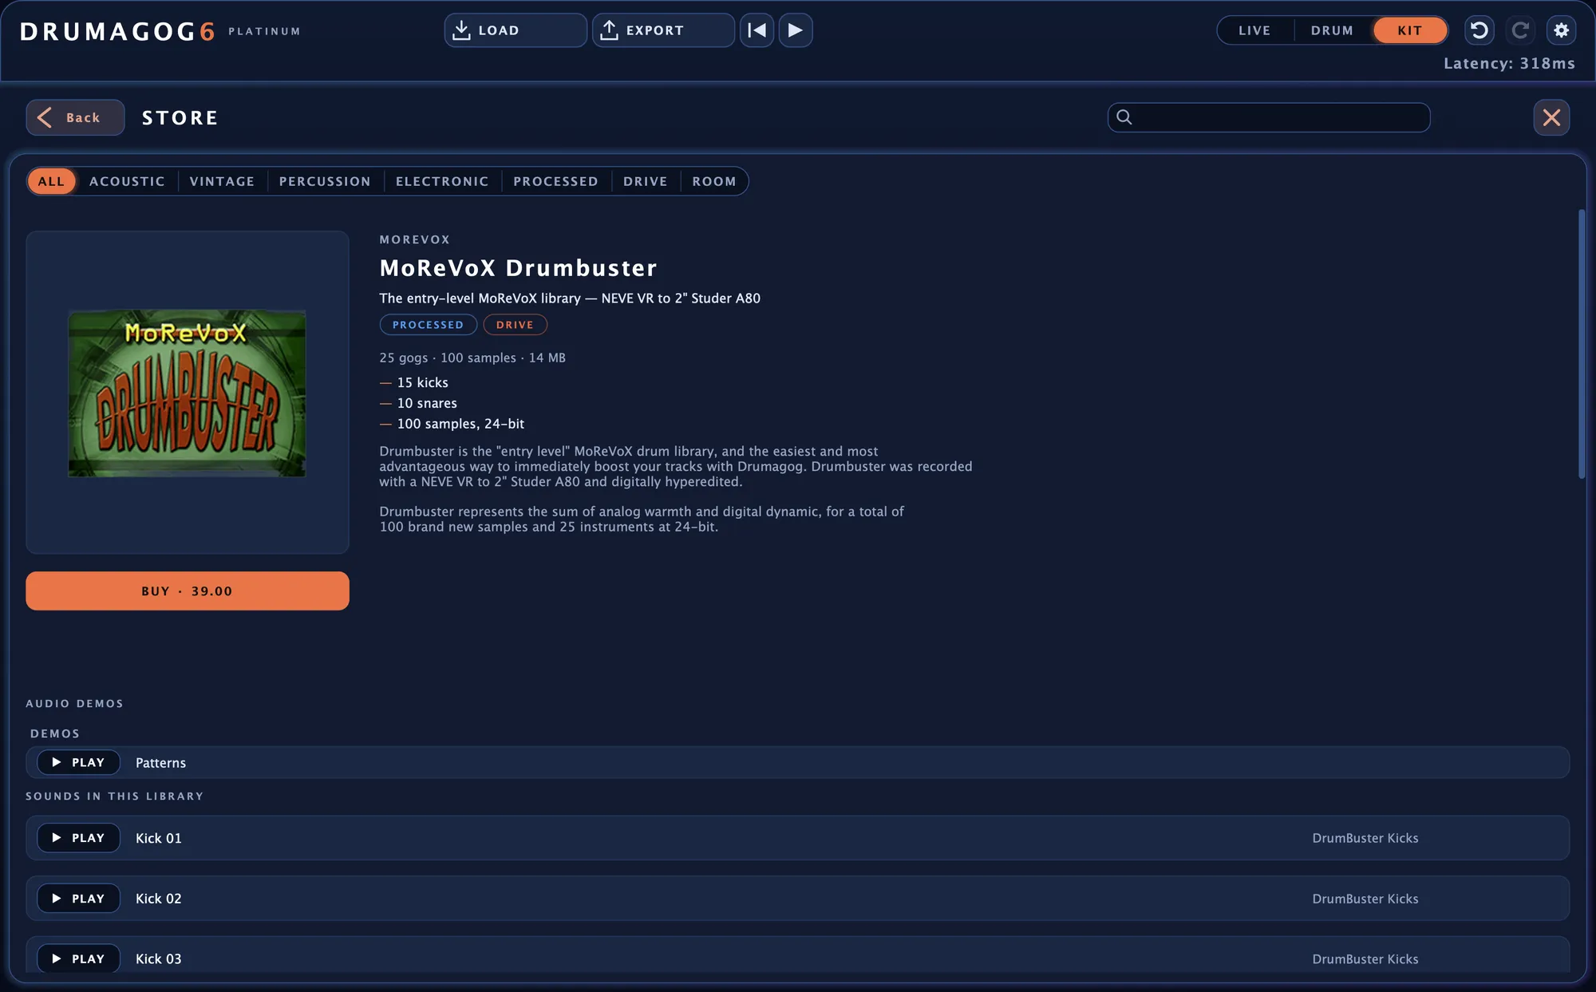
Task: Switch to Drum mode
Action: 1332,30
